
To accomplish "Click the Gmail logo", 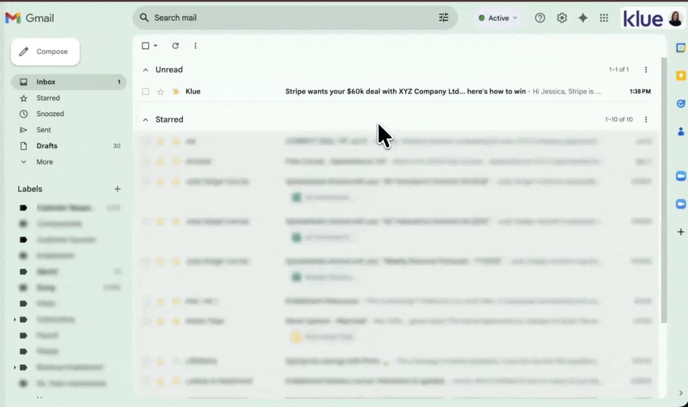I will pos(29,18).
